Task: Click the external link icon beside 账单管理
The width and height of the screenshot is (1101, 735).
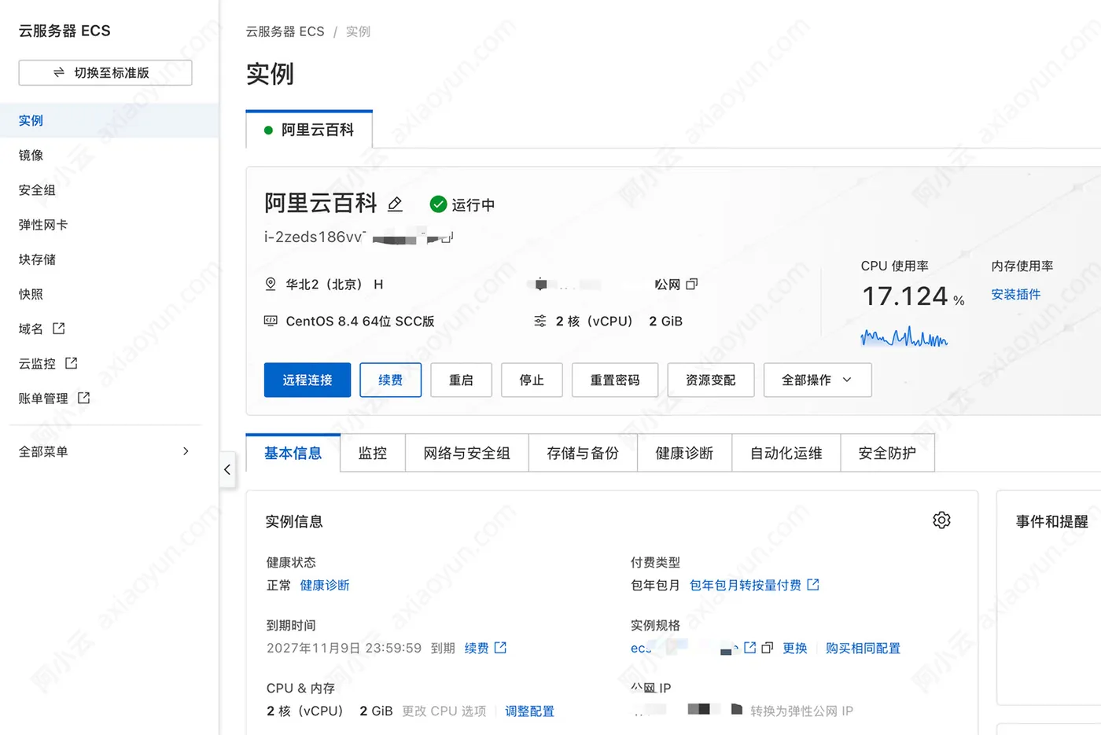Action: tap(84, 398)
